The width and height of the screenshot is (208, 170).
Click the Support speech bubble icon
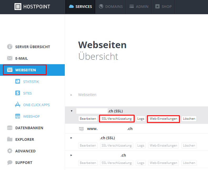click(10, 162)
